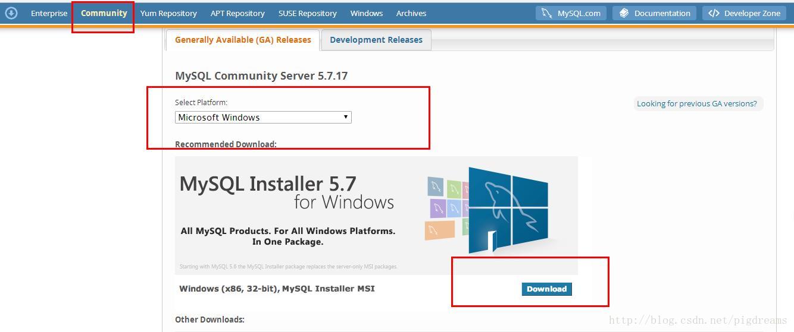Select the Community navigation tab
The image size is (794, 332).
tap(104, 12)
